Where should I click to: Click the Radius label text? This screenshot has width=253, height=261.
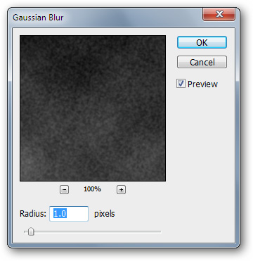pos(33,214)
